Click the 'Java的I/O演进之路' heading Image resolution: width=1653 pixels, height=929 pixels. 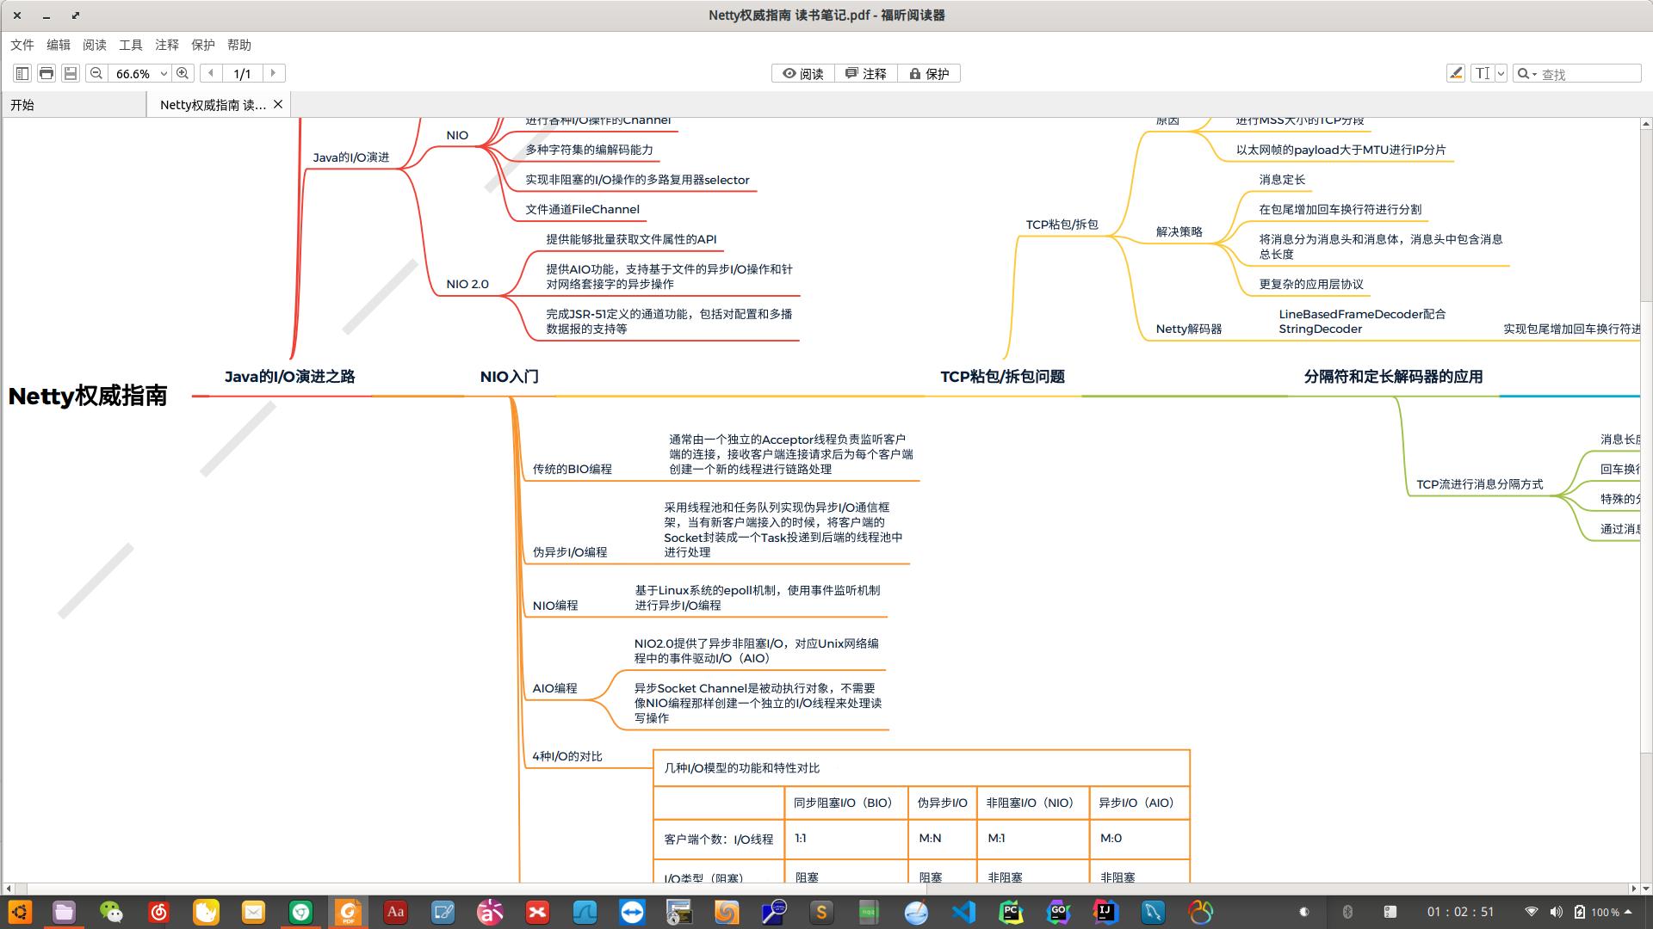tap(289, 377)
